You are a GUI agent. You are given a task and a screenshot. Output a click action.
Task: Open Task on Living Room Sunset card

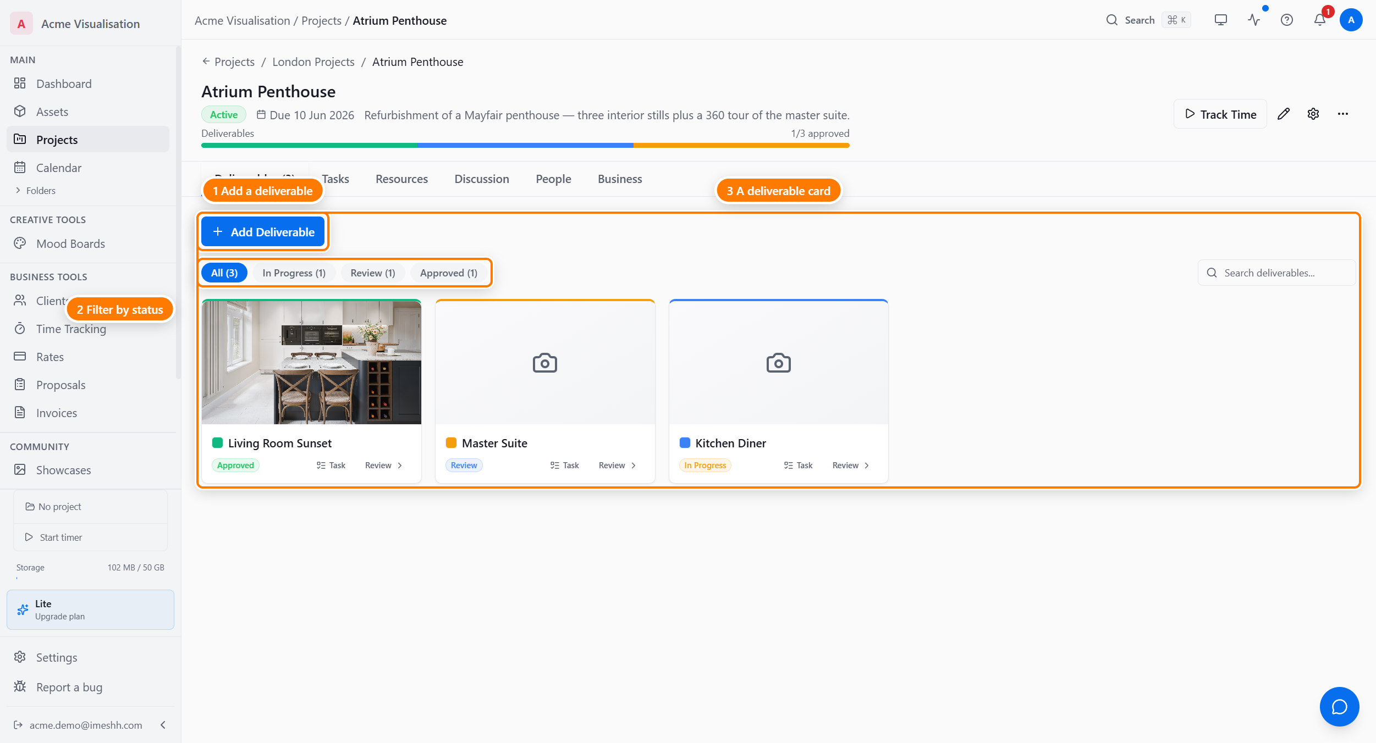(x=331, y=465)
